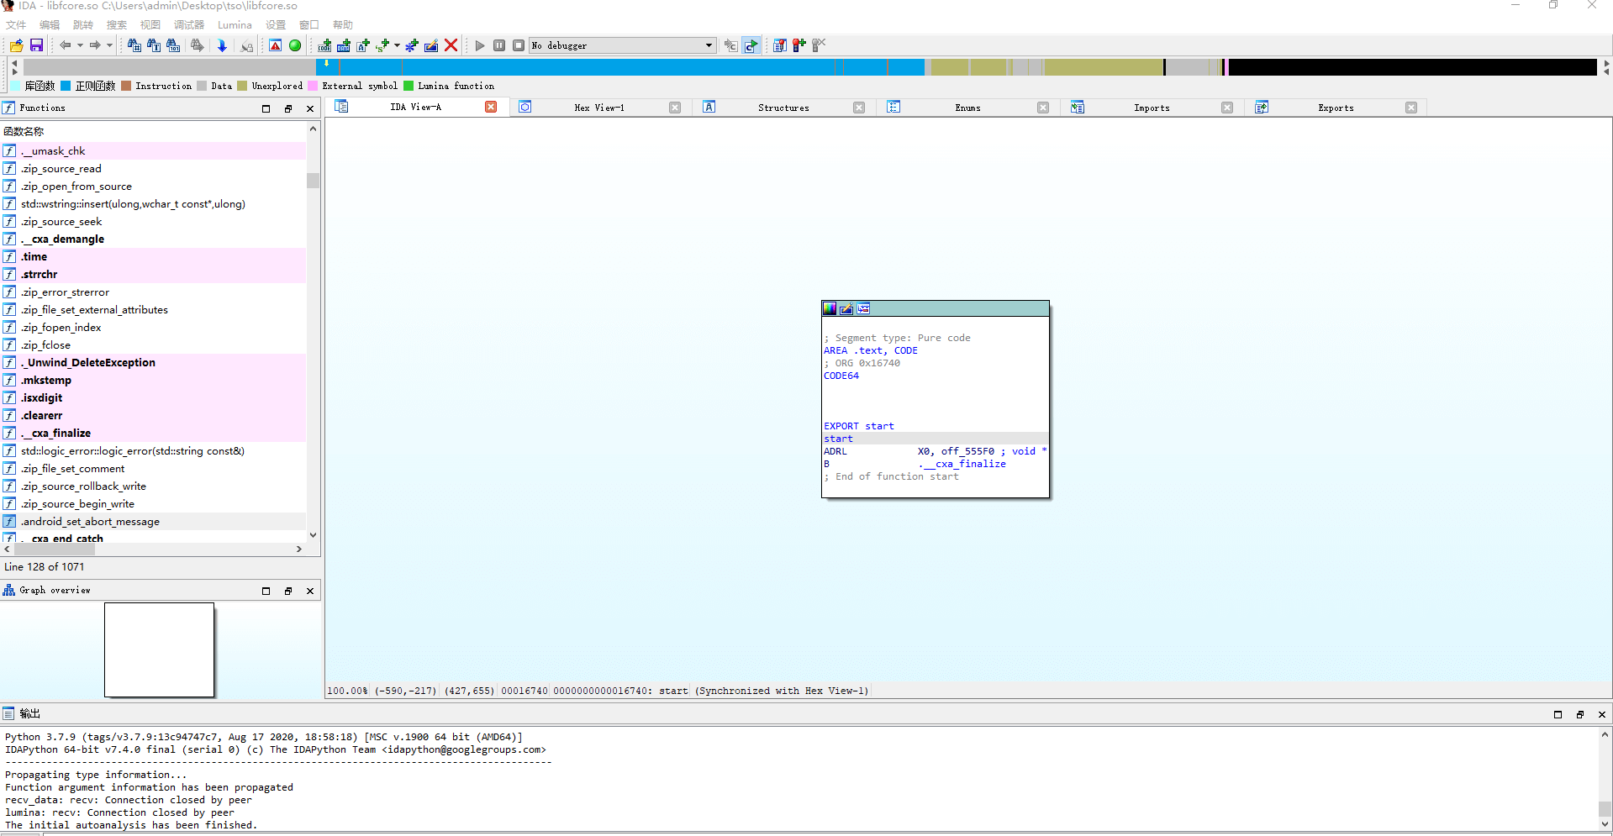
Task: Close the IDA View-A tab
Action: click(x=491, y=107)
